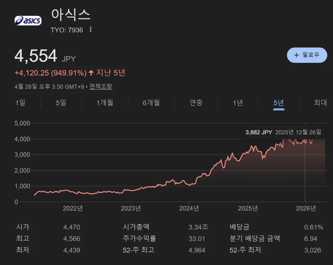Click the 5,000 y-axis label
The width and height of the screenshot is (333, 265).
coord(22,123)
